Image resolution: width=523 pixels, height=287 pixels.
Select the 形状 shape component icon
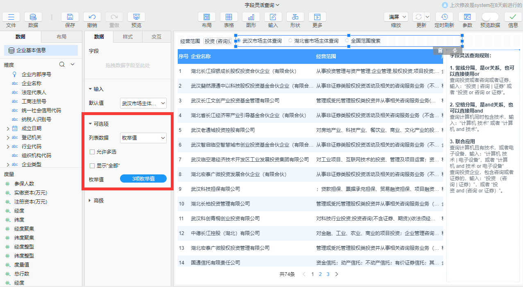295,17
